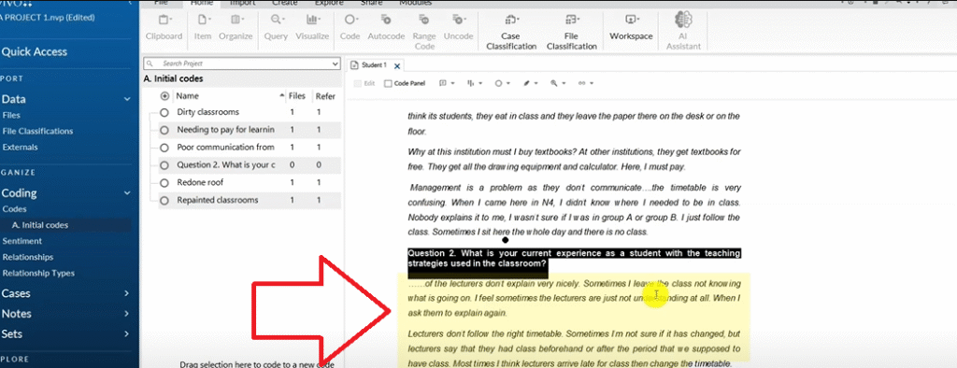Click the A. Initial codes list title
This screenshot has height=368, width=957.
[x=173, y=78]
